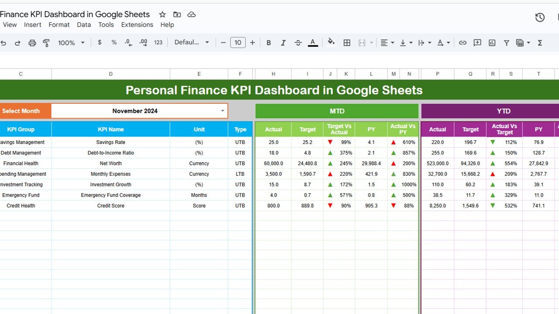Star this spreadsheet document
The width and height of the screenshot is (559, 314).
(162, 14)
